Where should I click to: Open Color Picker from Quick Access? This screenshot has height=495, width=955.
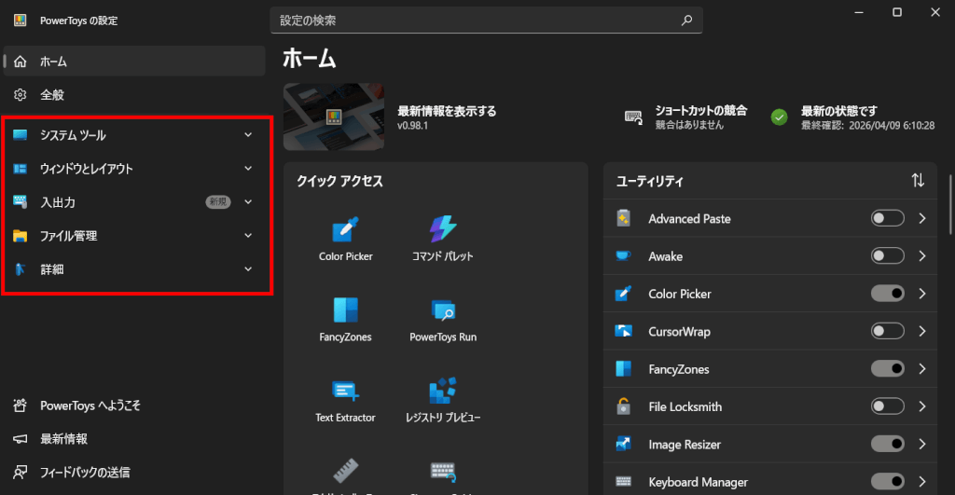tap(345, 230)
